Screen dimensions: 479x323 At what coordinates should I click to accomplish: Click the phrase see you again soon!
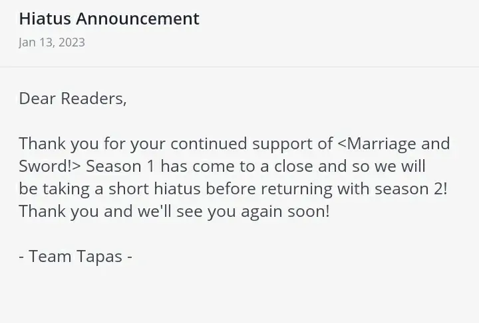253,212
